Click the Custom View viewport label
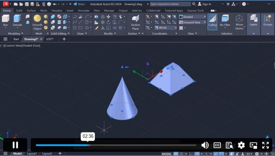This screenshot has width=275, height=156. 12,46
